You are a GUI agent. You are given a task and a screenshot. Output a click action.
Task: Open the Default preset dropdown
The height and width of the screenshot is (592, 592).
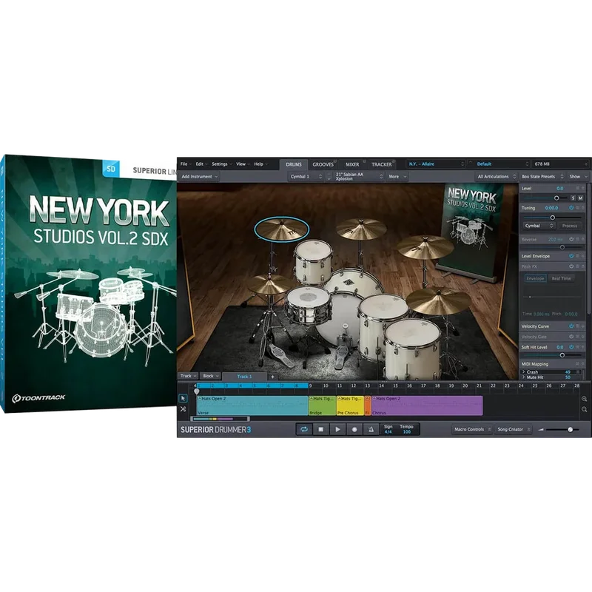502,164
